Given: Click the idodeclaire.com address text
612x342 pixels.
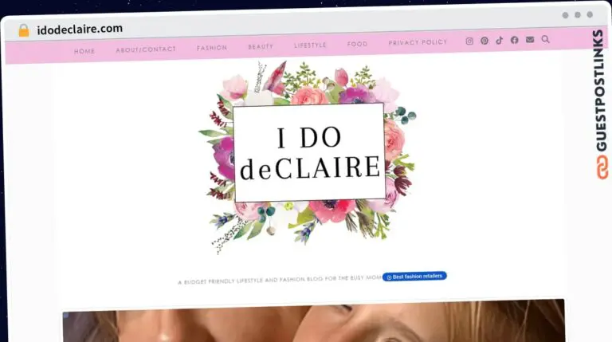Looking at the screenshot, I should 80,29.
